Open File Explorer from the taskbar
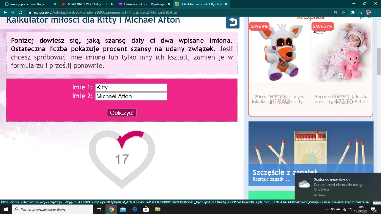The width and height of the screenshot is (381, 214). point(157,209)
